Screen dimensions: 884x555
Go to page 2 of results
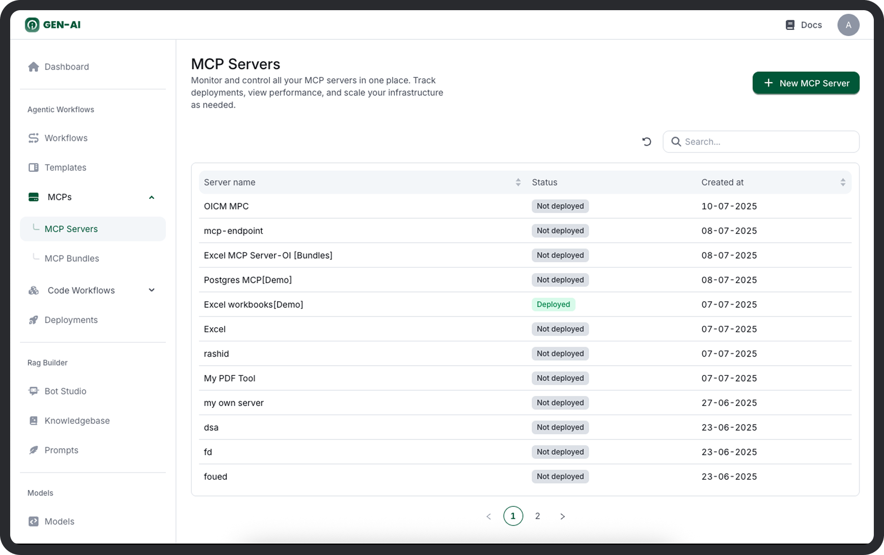537,516
